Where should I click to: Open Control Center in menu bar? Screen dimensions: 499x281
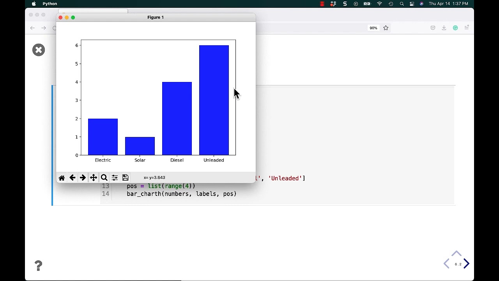[x=412, y=4]
